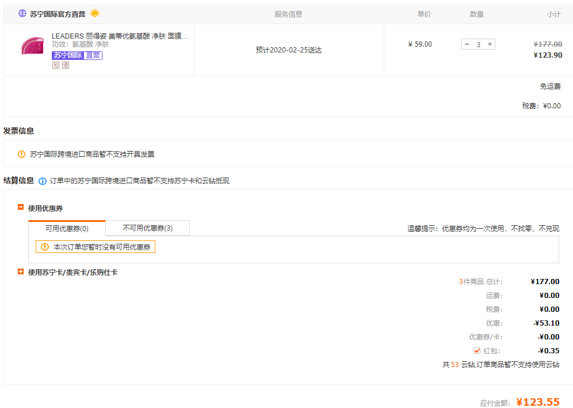The width and height of the screenshot is (573, 408).
Task: Decrease quantity with the minus button
Action: (467, 44)
